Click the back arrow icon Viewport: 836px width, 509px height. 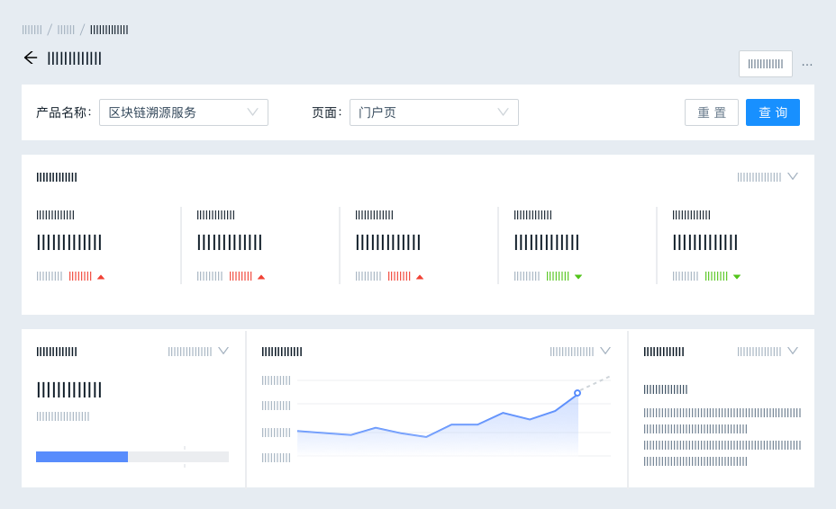[x=31, y=58]
